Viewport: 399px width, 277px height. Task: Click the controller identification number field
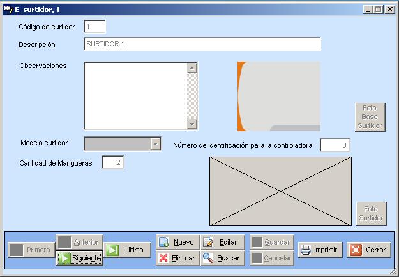coord(335,145)
